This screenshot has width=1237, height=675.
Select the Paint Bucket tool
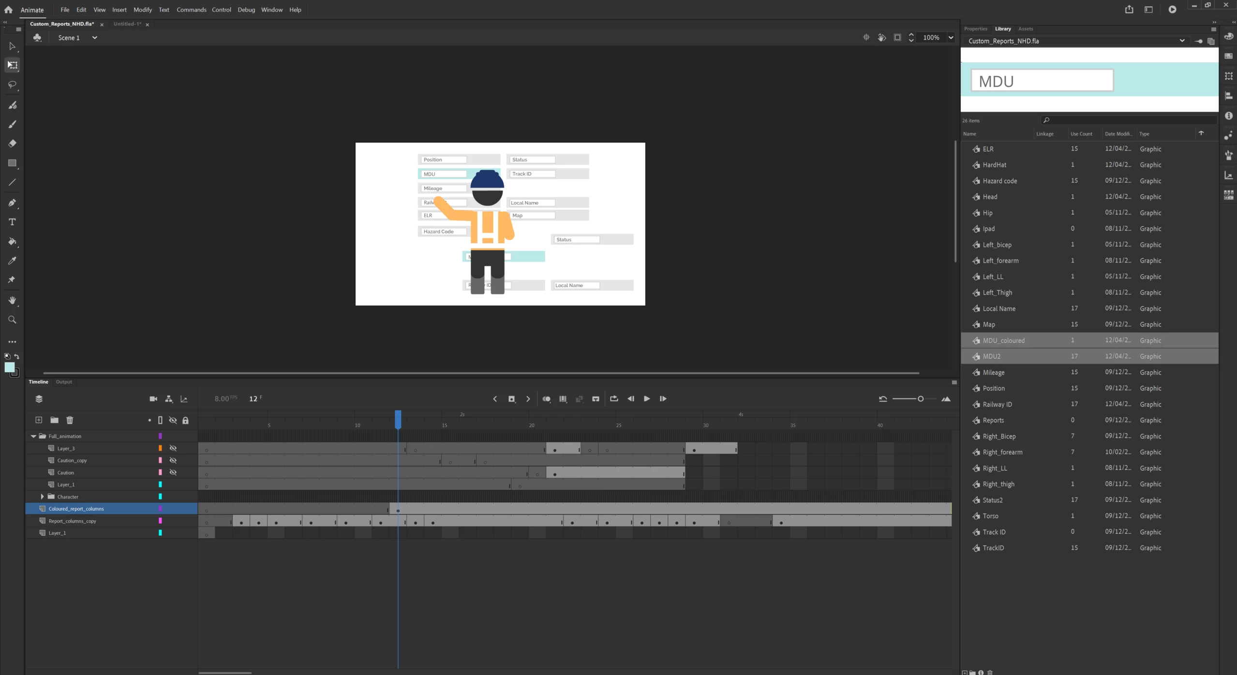(12, 241)
